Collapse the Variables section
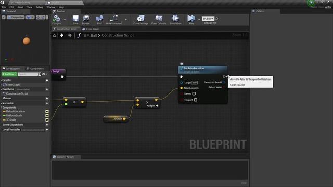Viewport: 333px width, 187px height. [2, 103]
